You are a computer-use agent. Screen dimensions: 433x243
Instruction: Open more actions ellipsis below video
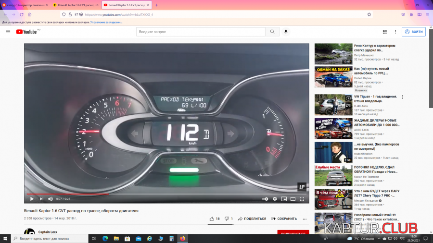point(305,219)
